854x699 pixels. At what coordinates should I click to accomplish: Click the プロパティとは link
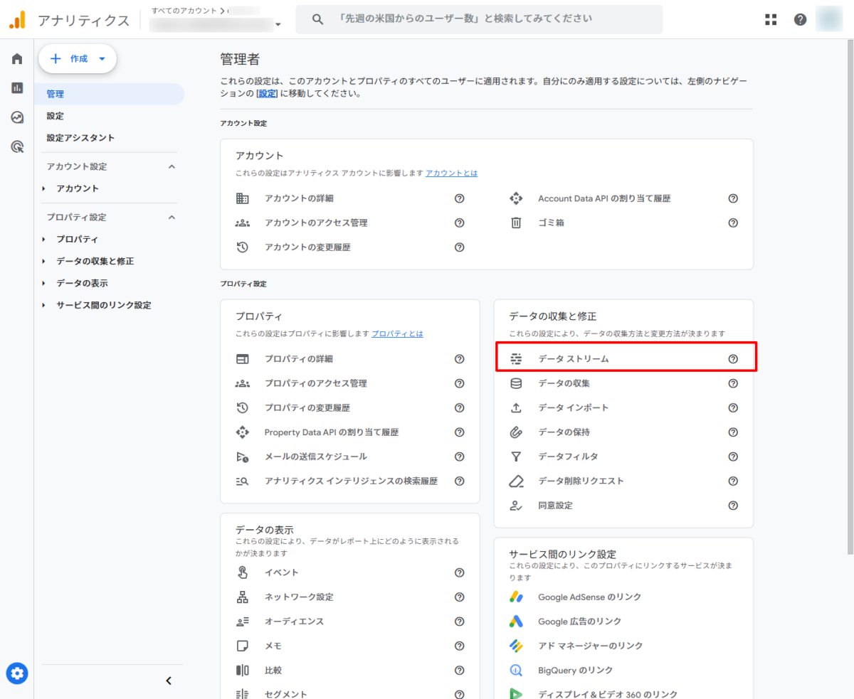click(x=397, y=334)
